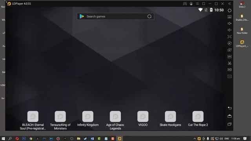Open keyboard mapping tool in sidebar
The width and height of the screenshot is (251, 141).
(x=229, y=17)
